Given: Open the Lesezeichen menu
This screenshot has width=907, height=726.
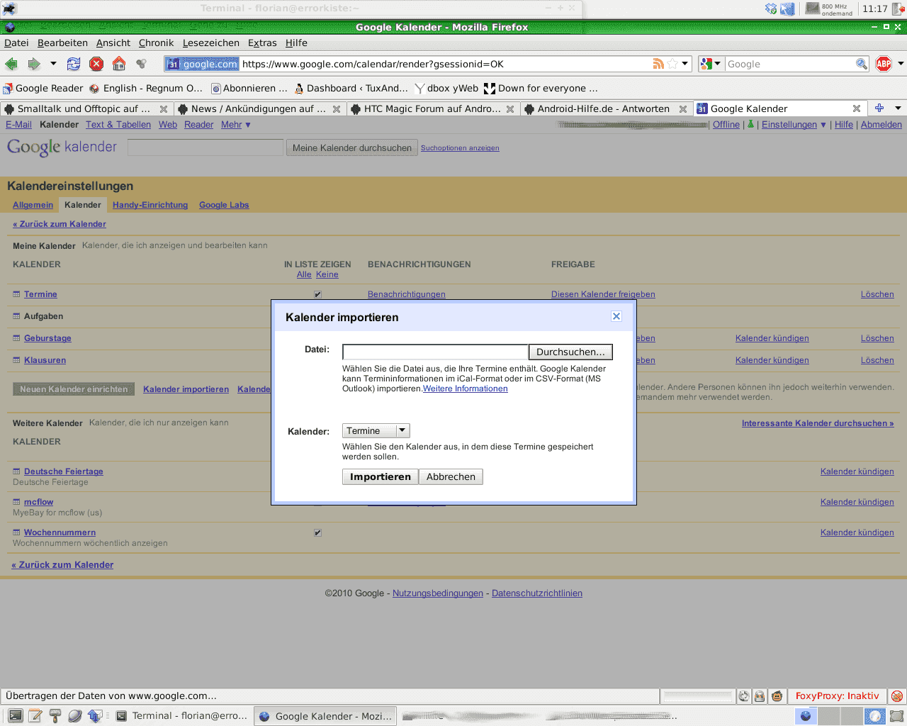Looking at the screenshot, I should point(210,43).
